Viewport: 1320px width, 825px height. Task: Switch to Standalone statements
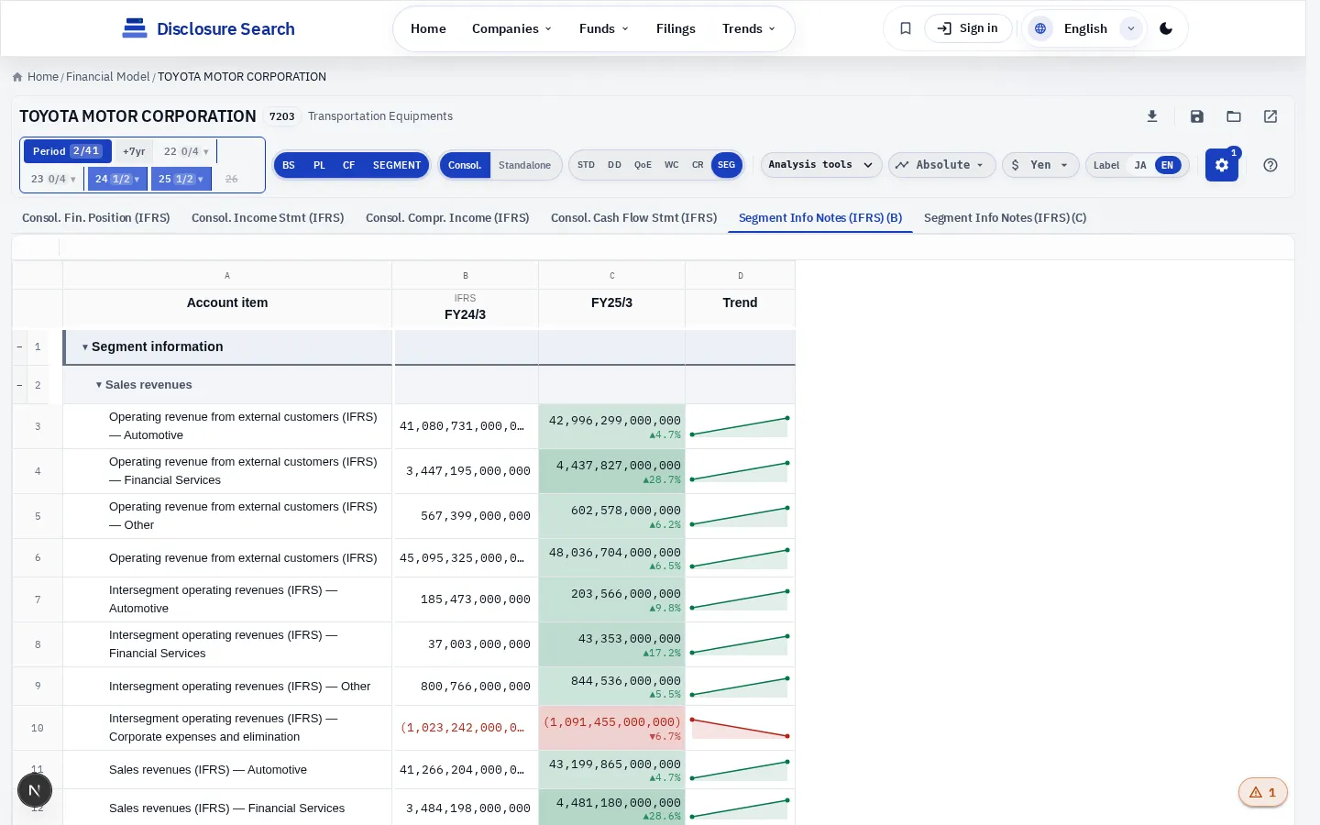point(524,165)
